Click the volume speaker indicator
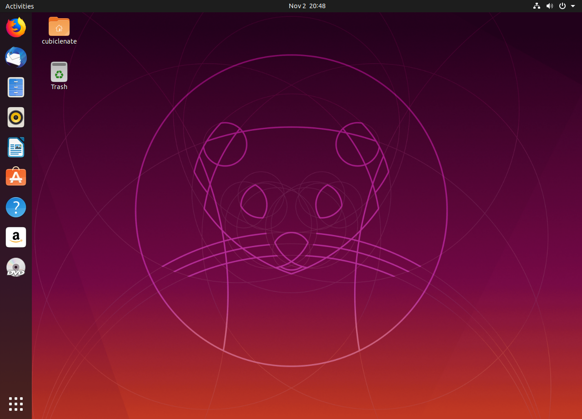 point(550,6)
